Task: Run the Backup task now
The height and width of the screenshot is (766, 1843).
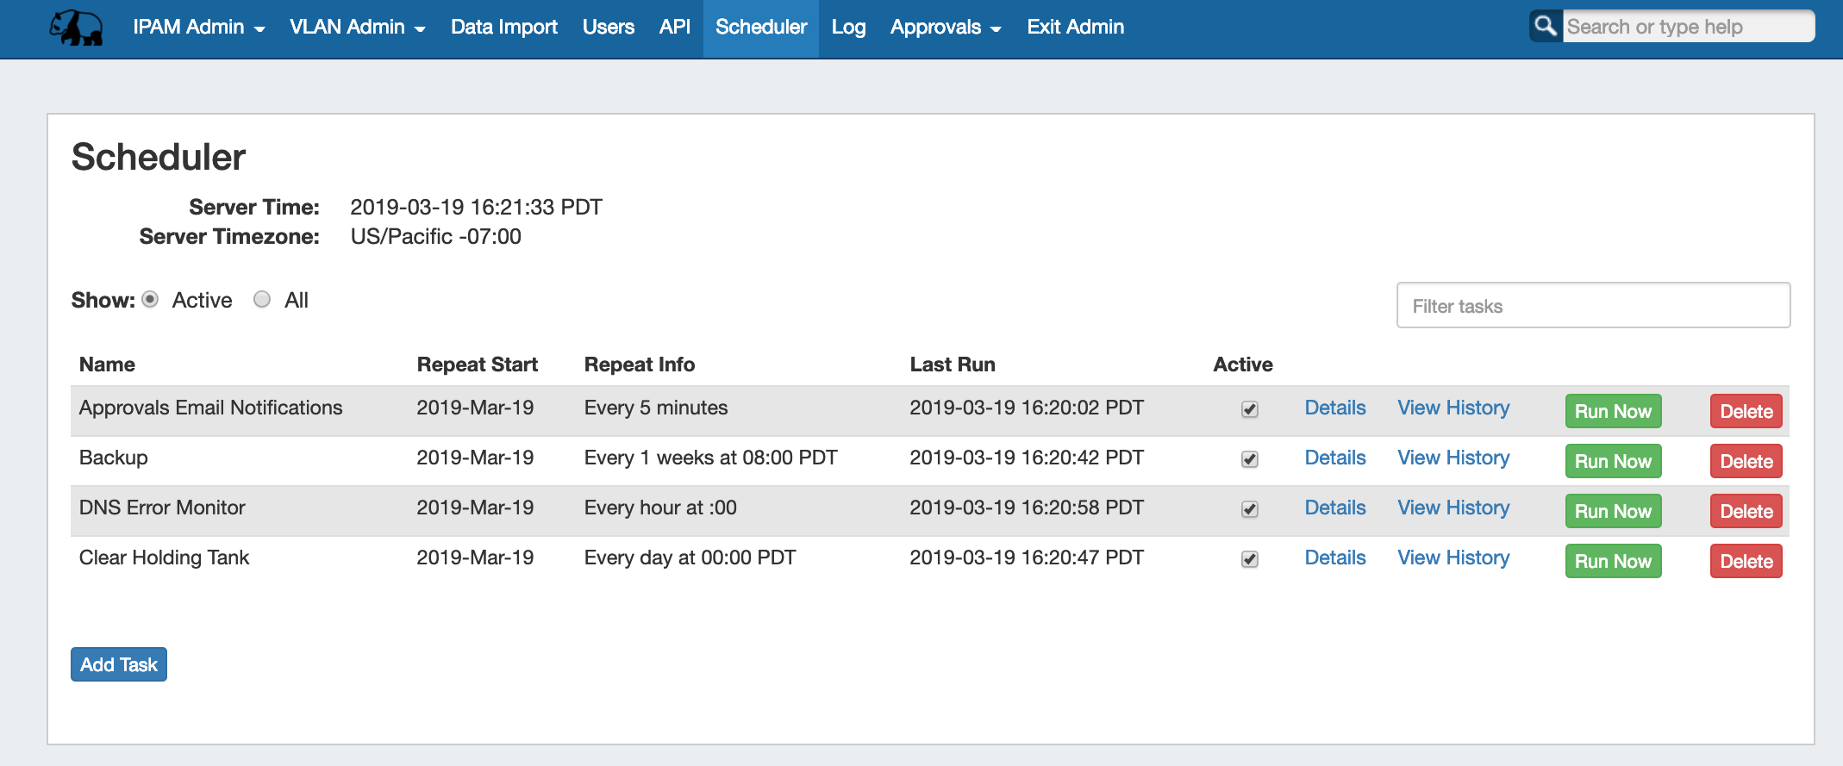Action: tap(1612, 461)
